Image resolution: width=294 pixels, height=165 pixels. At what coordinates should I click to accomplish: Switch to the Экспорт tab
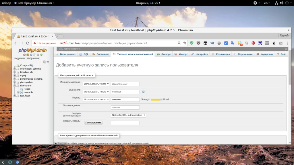[164, 54]
